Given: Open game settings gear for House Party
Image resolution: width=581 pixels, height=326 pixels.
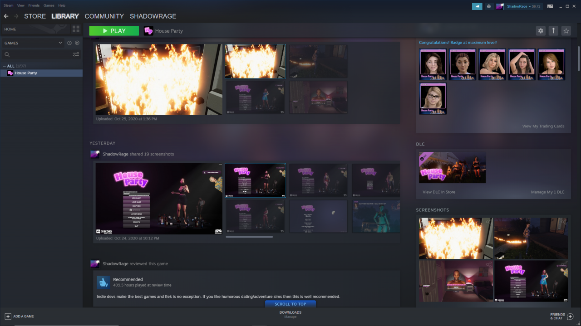Looking at the screenshot, I should [x=540, y=31].
